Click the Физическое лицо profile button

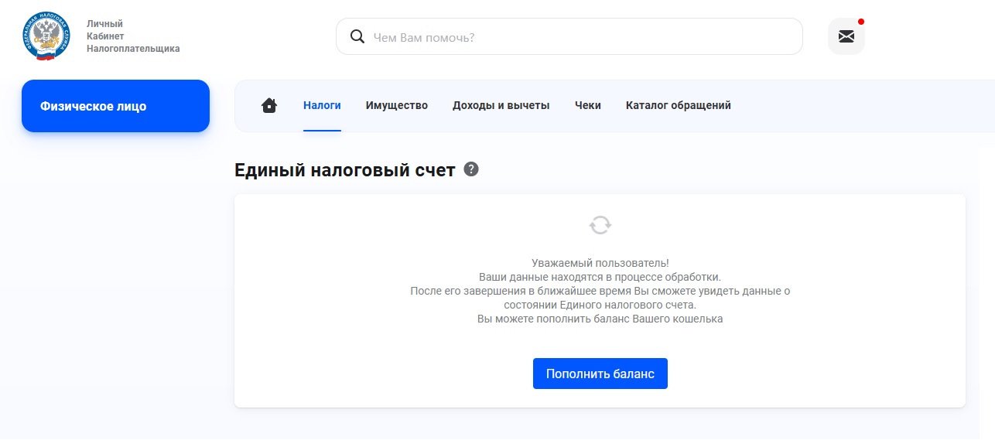(x=115, y=106)
